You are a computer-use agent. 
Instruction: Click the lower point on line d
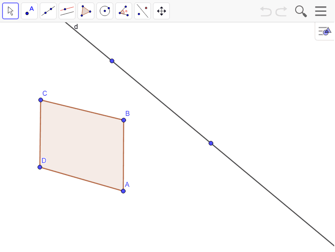coord(211,143)
